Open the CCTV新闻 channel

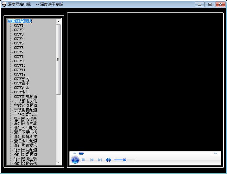point(22,79)
